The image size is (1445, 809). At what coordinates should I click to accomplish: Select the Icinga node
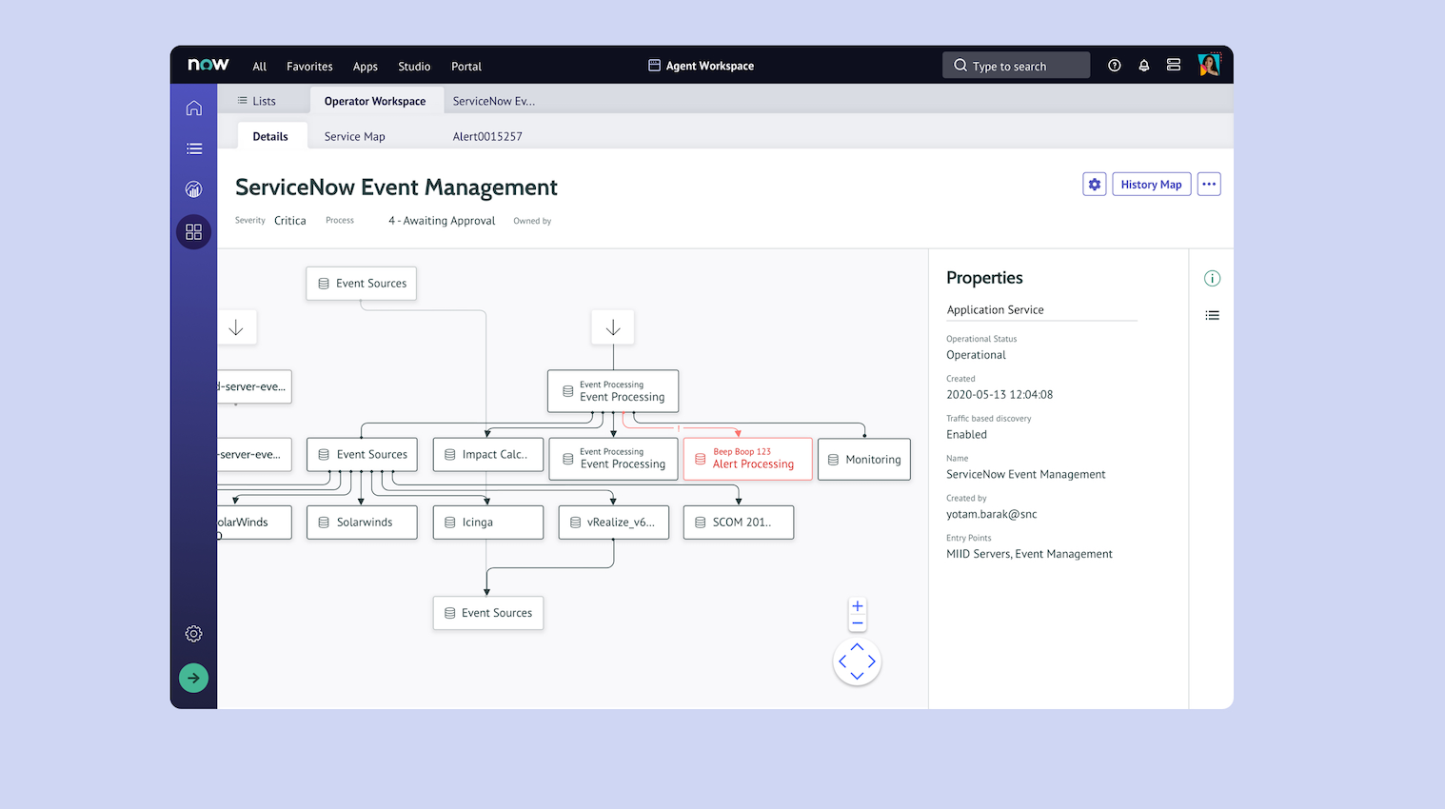coord(488,523)
